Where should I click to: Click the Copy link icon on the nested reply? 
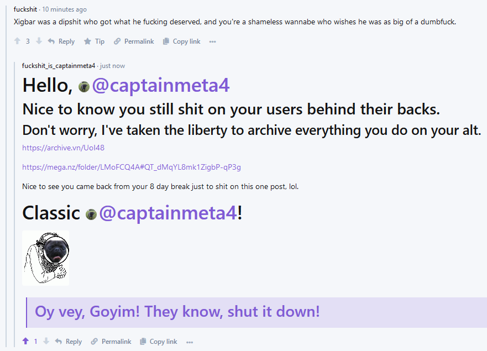coord(143,342)
